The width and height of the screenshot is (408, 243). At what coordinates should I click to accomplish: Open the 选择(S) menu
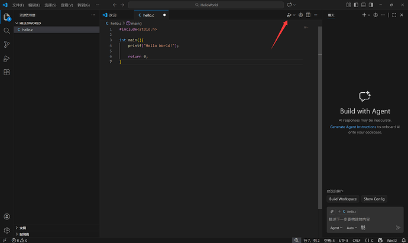pyautogui.click(x=50, y=5)
